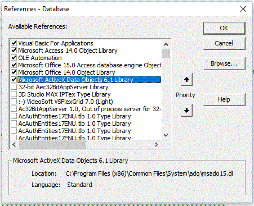The height and width of the screenshot is (206, 254).
Task: Check 3D Studio MAX IPTex Type Library
Action: point(14,94)
